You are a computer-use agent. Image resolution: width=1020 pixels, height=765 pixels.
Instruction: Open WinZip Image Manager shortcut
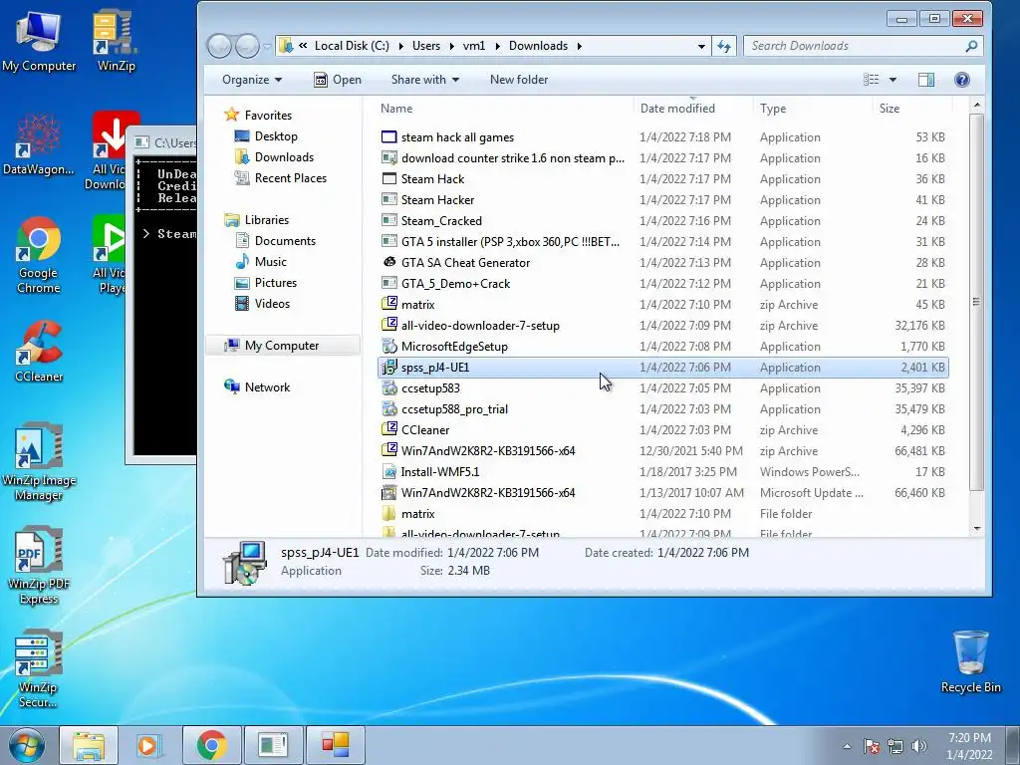tap(39, 462)
